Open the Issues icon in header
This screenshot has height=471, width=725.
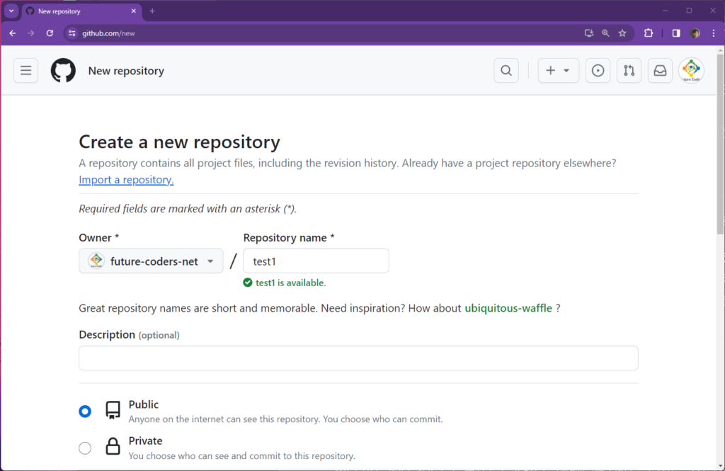pyautogui.click(x=598, y=71)
